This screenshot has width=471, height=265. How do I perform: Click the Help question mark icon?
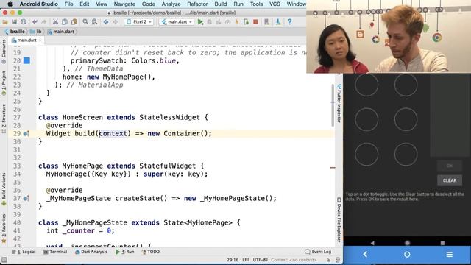[289, 22]
